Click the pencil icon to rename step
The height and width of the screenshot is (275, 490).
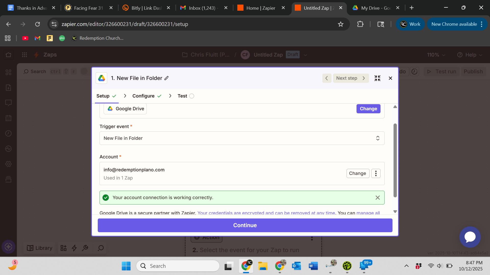pyautogui.click(x=167, y=78)
